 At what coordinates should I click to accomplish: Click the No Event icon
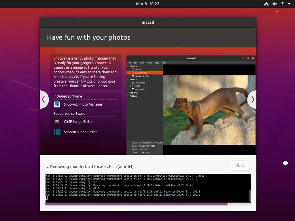coord(133,89)
